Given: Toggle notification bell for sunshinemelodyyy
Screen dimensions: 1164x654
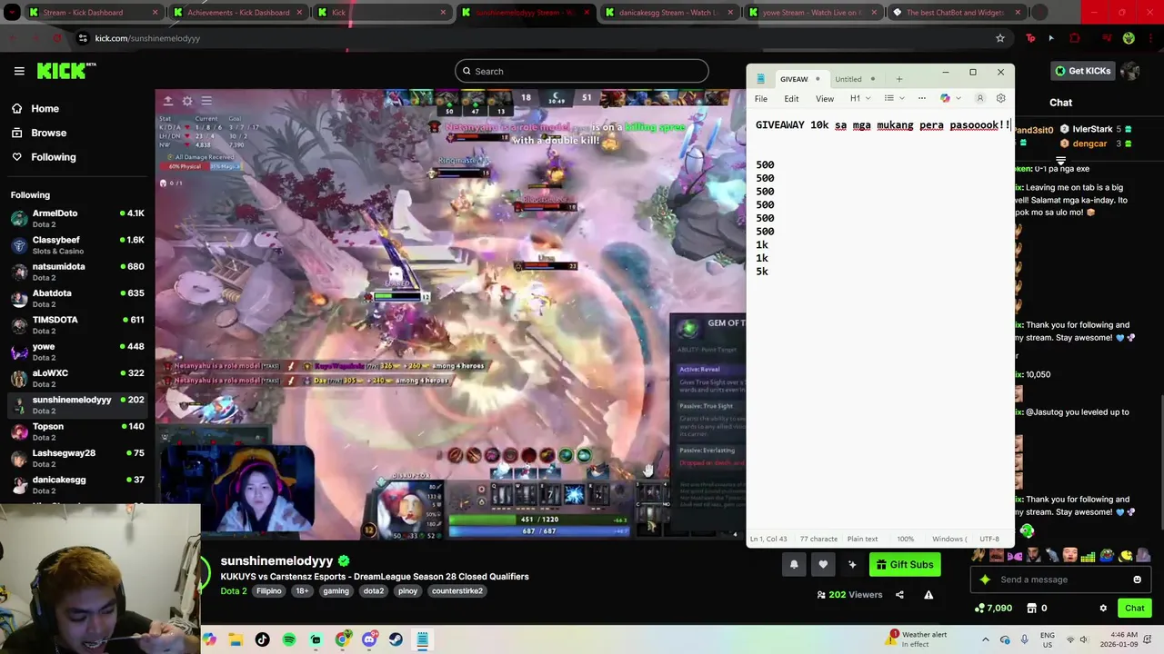Looking at the screenshot, I should coord(793,565).
